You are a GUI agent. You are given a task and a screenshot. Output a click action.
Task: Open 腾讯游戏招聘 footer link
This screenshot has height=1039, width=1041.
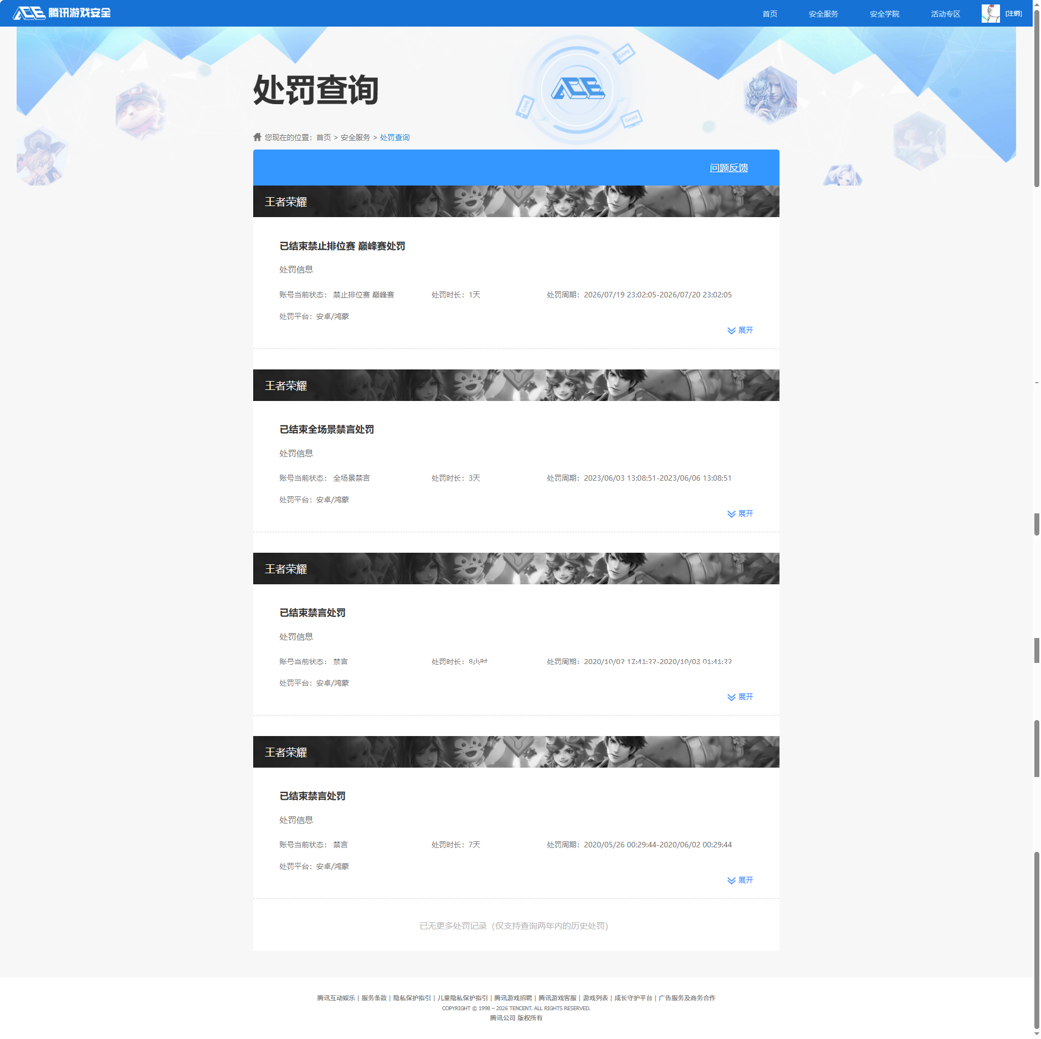(513, 998)
